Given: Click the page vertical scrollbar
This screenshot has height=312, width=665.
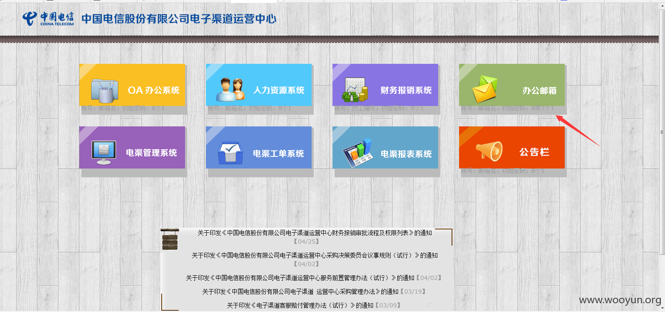Looking at the screenshot, I should click(x=662, y=132).
